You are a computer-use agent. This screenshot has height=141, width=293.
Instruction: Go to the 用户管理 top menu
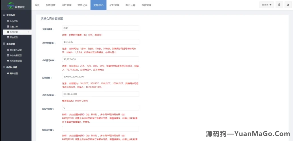[x=66, y=5]
